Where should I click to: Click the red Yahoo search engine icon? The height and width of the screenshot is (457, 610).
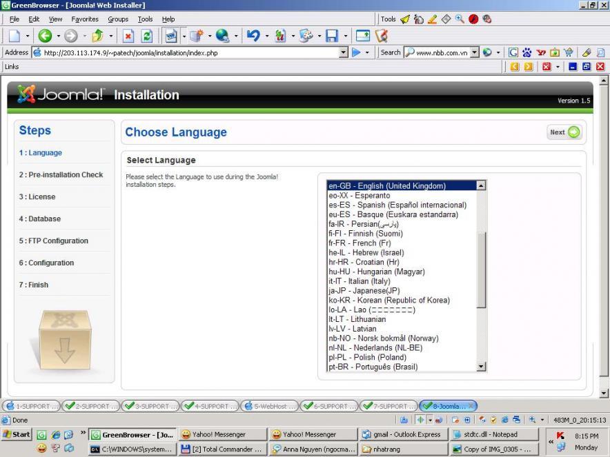[541, 52]
